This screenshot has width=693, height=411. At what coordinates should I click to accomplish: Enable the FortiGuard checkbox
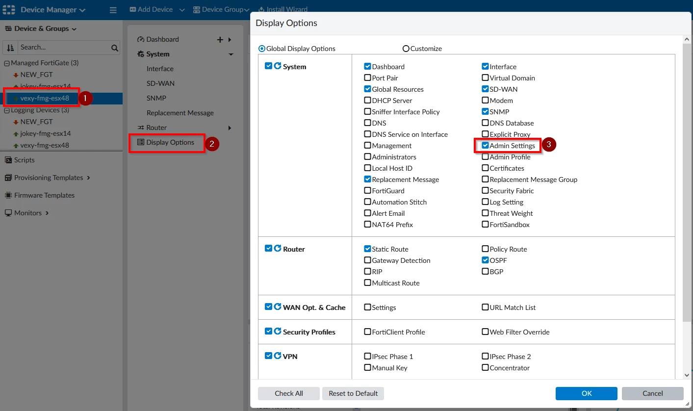(367, 190)
